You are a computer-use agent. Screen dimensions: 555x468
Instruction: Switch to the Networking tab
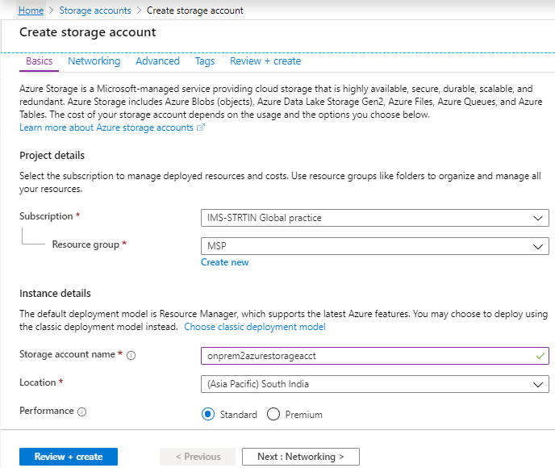click(x=94, y=61)
